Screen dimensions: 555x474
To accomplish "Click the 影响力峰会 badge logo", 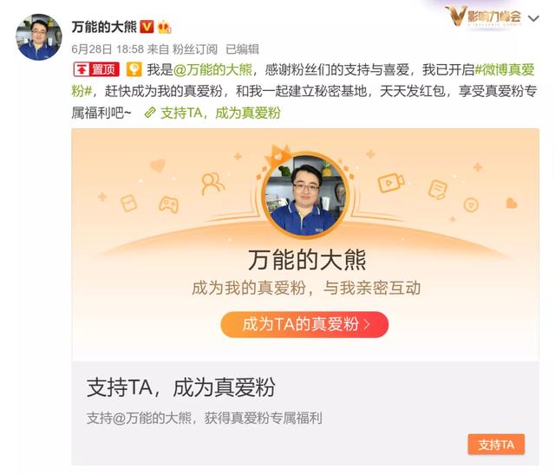I will coord(484,16).
